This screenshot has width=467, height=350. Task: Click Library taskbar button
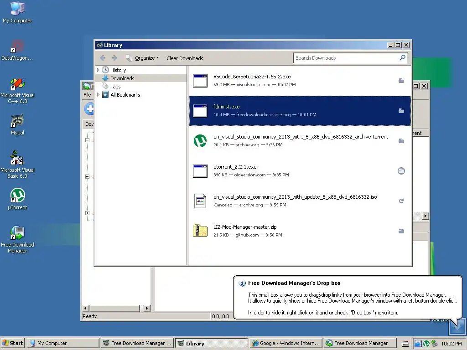211,343
